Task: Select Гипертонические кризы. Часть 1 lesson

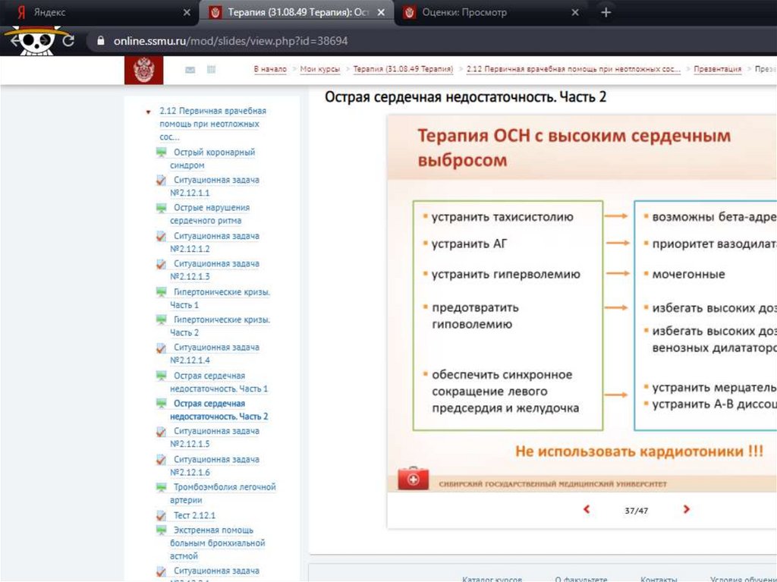Action: coord(221,292)
